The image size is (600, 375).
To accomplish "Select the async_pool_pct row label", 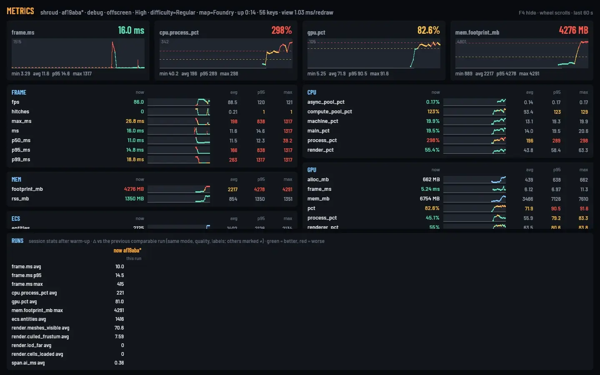I will coord(326,102).
